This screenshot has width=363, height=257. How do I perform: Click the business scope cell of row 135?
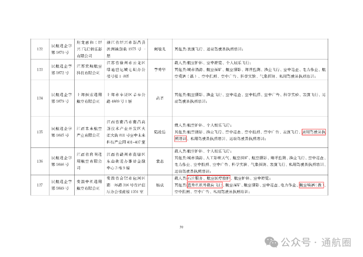click(x=250, y=132)
